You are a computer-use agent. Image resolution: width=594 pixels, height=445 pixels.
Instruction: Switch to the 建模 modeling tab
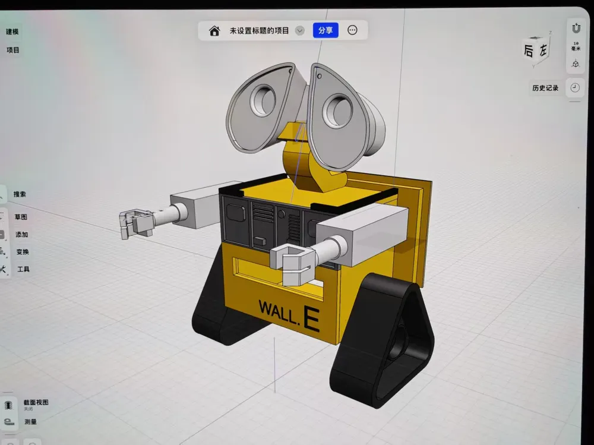pyautogui.click(x=12, y=31)
